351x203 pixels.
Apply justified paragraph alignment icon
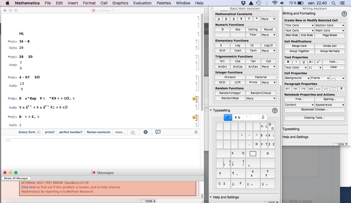[311, 88]
